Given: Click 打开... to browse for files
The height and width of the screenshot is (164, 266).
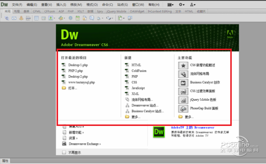Looking at the screenshot, I should point(73,88).
